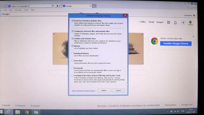Open the À propos footer link
Image resolution: width=204 pixels, height=115 pixels.
coord(35,106)
